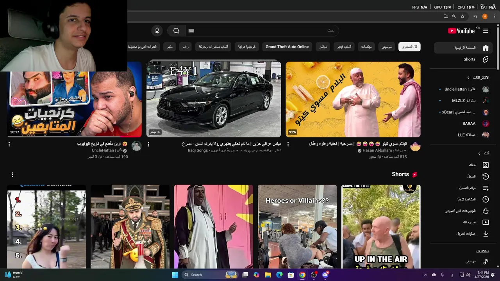Open Downloads (عمليات التنزيل) in the sidebar
This screenshot has width=500, height=281.
point(463,234)
